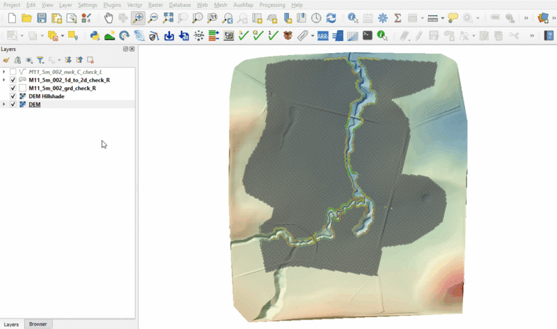Image resolution: width=557 pixels, height=329 pixels.
Task: Click the Refresh map icon
Action: [x=331, y=17]
